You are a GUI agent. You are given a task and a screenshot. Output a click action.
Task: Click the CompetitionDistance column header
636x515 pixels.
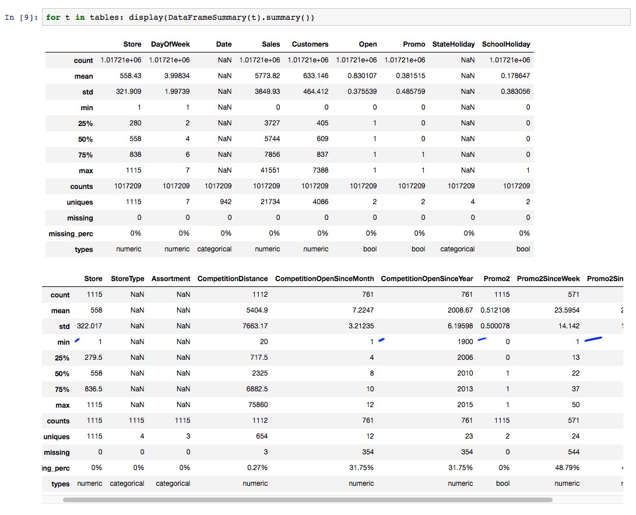233,279
